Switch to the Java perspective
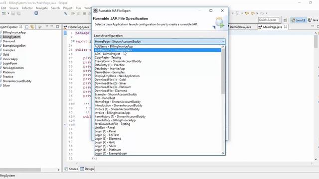This screenshot has height=179, width=319. 313,20
